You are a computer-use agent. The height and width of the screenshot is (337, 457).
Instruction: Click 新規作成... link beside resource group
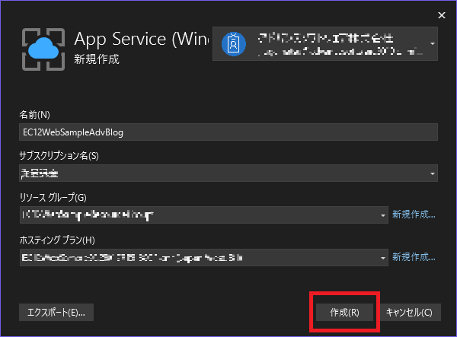click(414, 215)
